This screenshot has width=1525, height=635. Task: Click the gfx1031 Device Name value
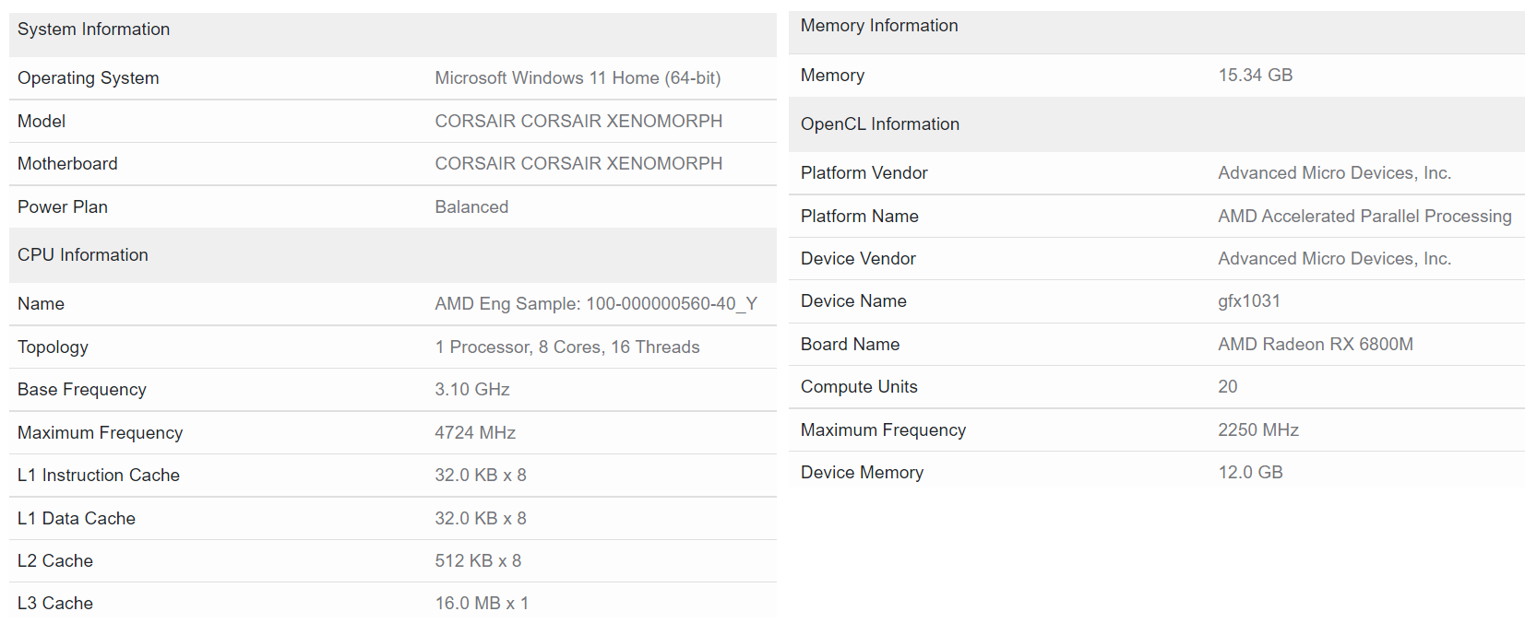[x=1249, y=301]
